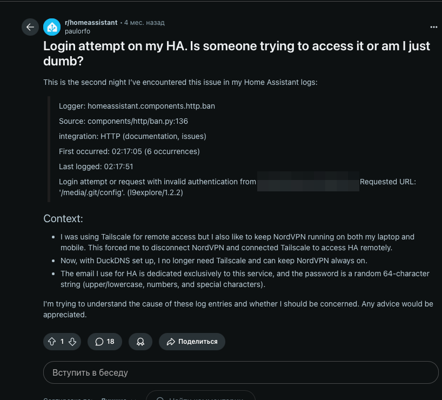442x400 pixels.
Task: Click the '4 мес. назад' timestamp
Action: [144, 23]
